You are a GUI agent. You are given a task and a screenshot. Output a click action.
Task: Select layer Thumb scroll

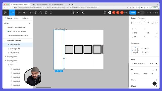coord(15,53)
